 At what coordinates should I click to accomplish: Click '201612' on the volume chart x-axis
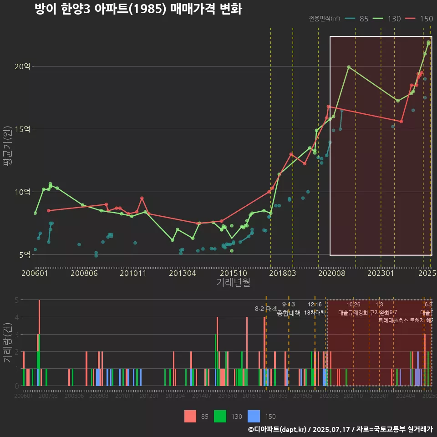click(252, 396)
